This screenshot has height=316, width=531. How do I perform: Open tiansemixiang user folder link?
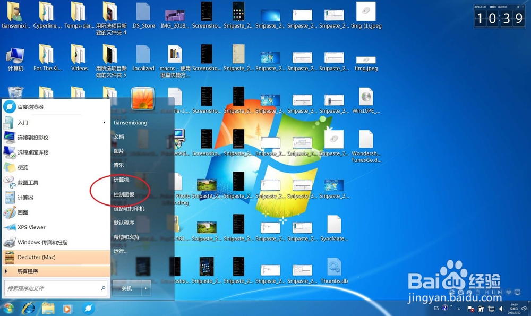[x=131, y=123]
